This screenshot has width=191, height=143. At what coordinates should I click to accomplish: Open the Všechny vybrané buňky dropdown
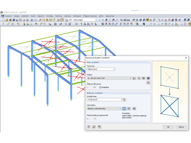click(104, 109)
